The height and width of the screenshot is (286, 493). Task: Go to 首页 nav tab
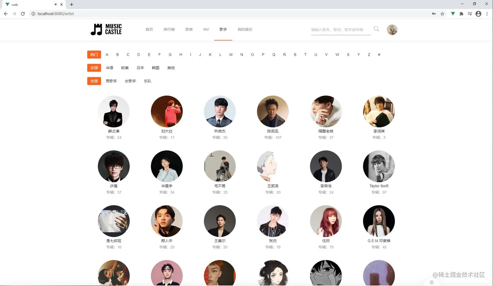point(149,29)
